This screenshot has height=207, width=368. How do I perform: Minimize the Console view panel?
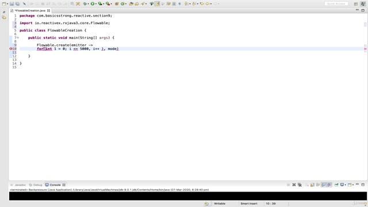click(x=357, y=185)
